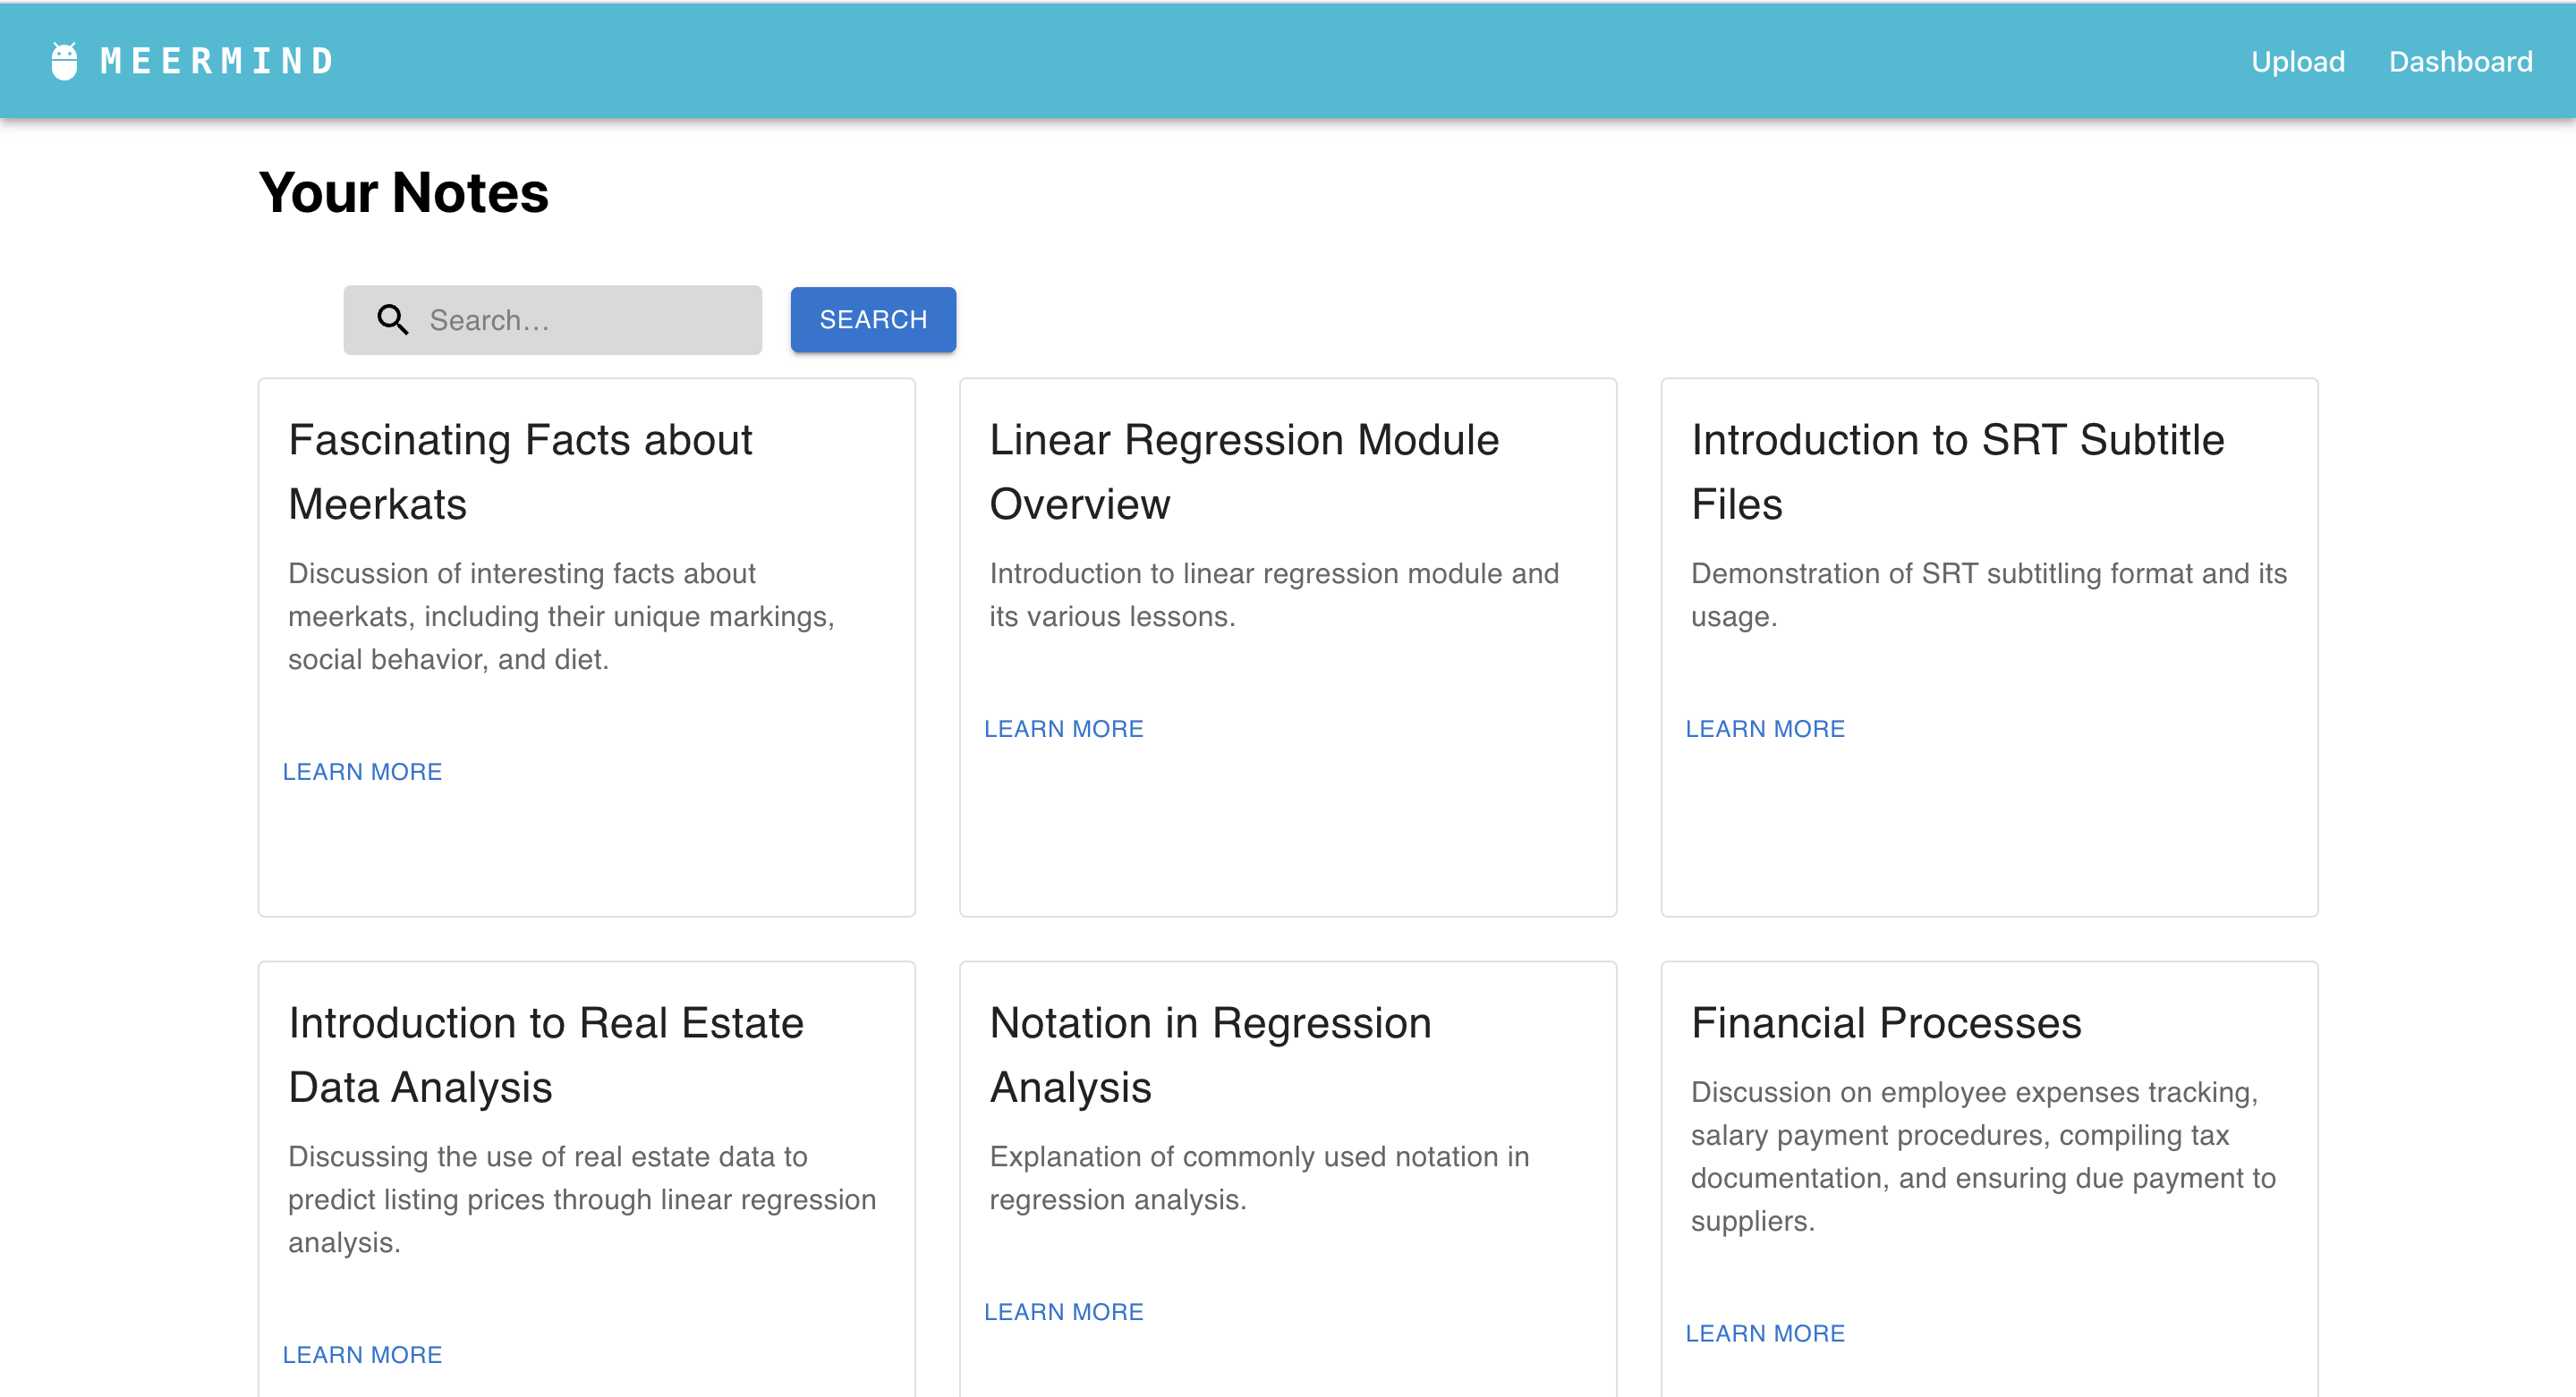Screen dimensions: 2576x1397
Task: Focus the Search notes input field
Action: 585,320
